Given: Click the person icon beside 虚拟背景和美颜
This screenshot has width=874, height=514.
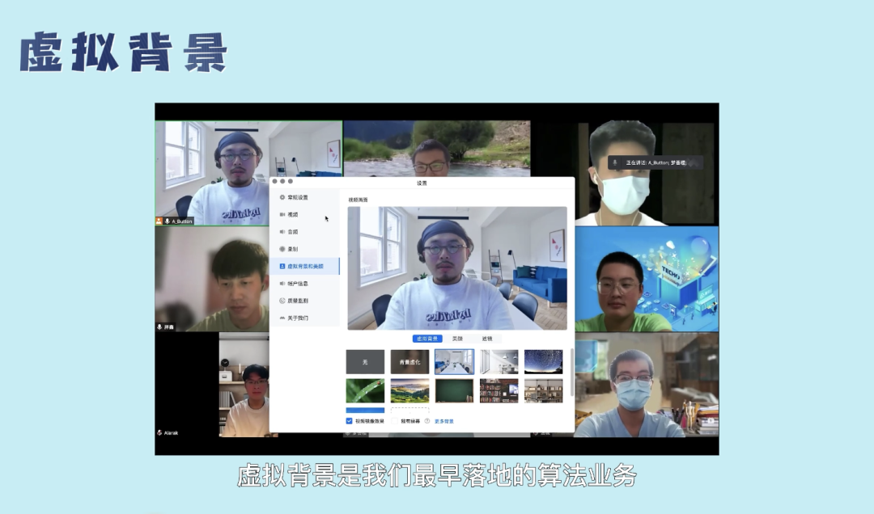Looking at the screenshot, I should [x=282, y=266].
